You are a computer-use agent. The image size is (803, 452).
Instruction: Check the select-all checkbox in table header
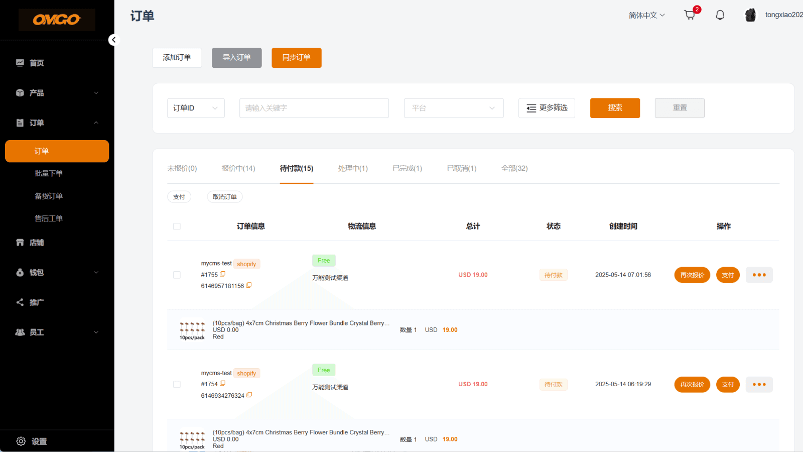177,226
